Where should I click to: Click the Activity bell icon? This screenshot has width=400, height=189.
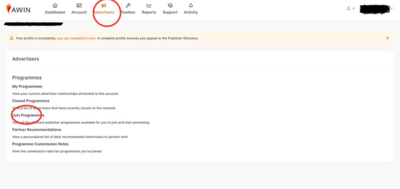pyautogui.click(x=191, y=5)
